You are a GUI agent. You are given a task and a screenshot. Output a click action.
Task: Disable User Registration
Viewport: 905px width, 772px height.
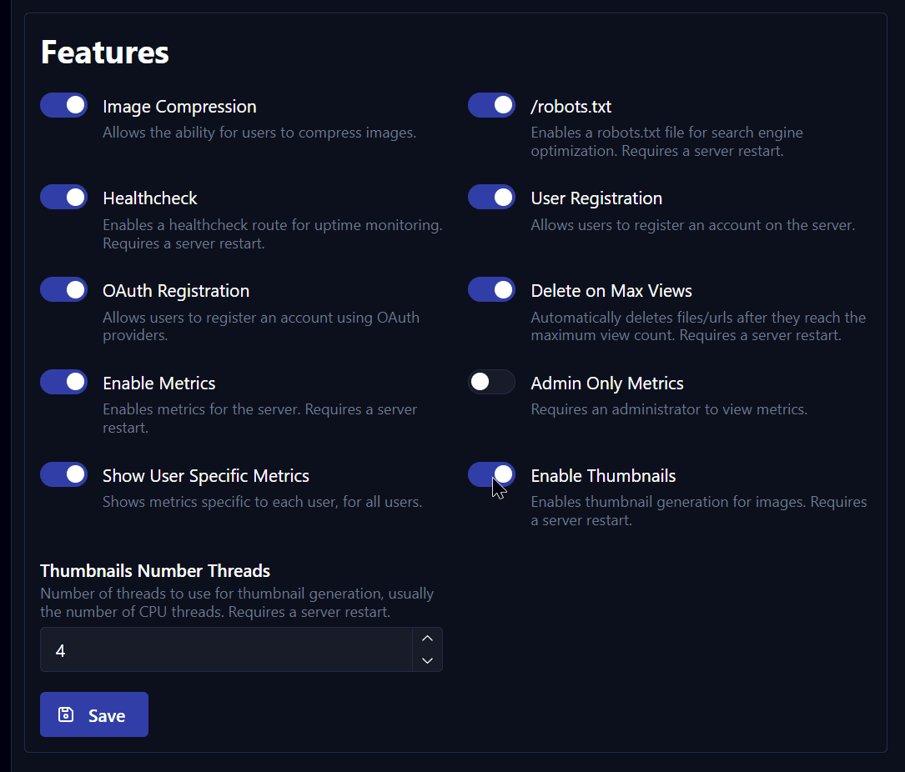(x=491, y=197)
